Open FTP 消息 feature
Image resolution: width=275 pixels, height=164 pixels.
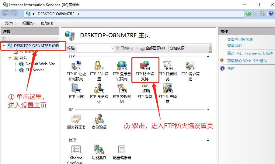pyautogui.click(x=145, y=91)
